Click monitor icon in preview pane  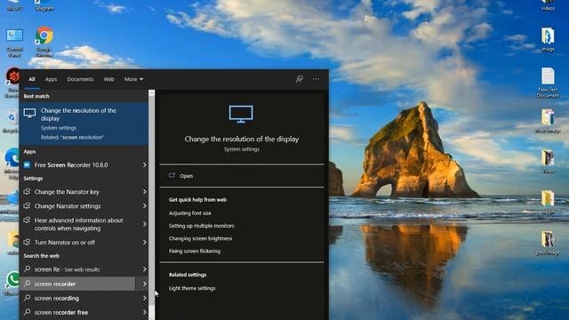pos(241,114)
